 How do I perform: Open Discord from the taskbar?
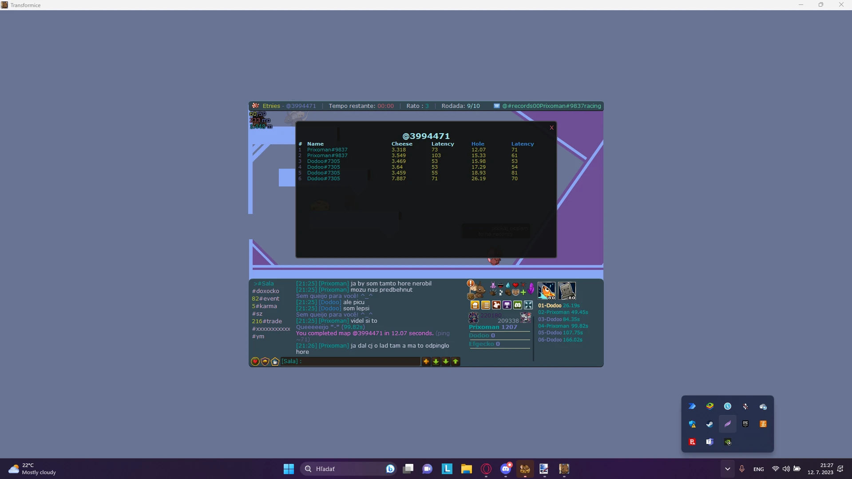506,469
